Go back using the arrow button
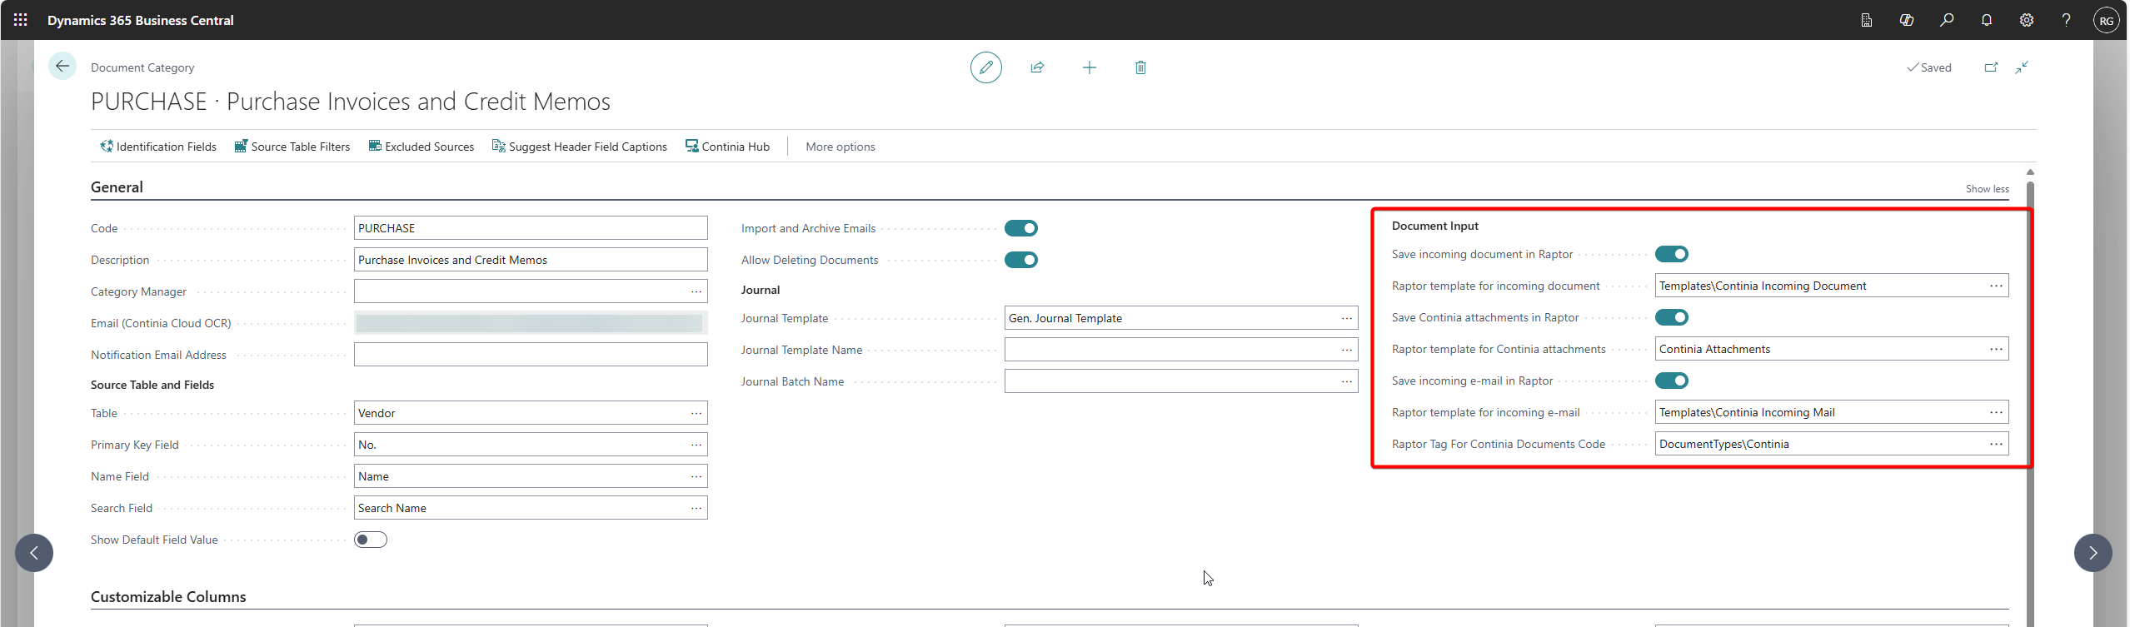This screenshot has height=627, width=2130. click(62, 66)
